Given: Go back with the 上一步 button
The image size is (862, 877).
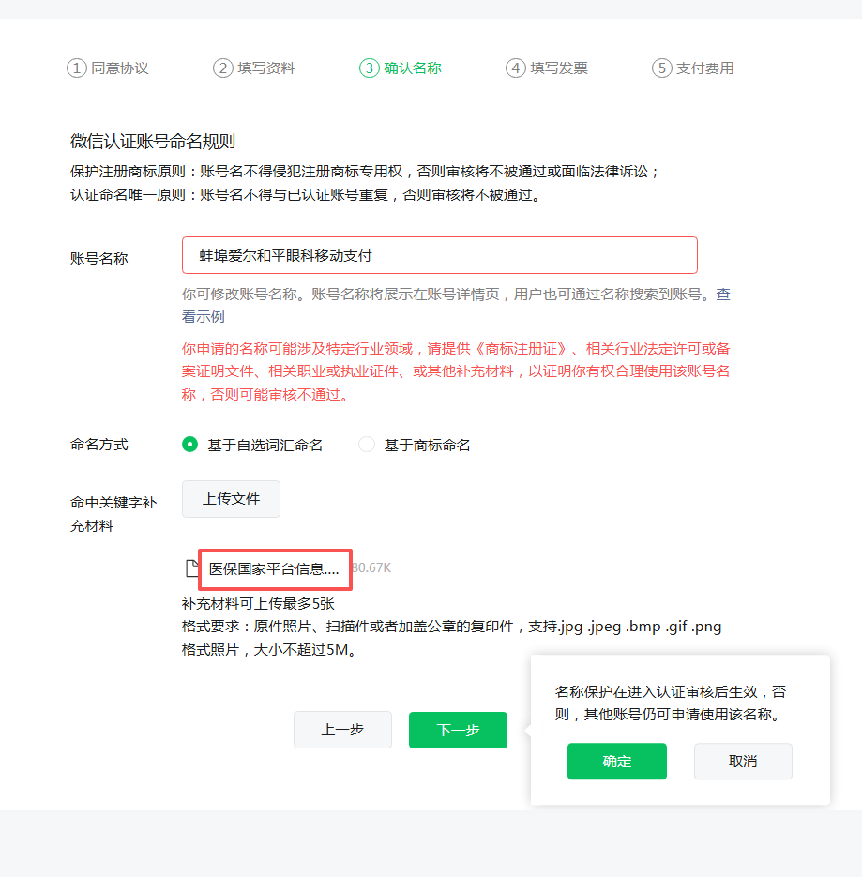Looking at the screenshot, I should (343, 730).
